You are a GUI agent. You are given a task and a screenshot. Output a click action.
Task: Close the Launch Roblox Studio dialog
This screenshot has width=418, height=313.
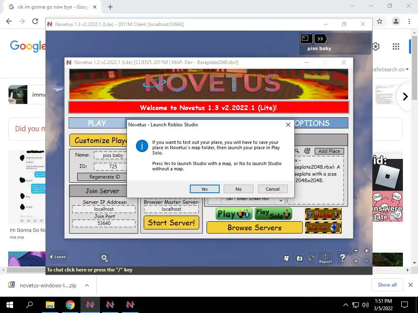(x=288, y=125)
